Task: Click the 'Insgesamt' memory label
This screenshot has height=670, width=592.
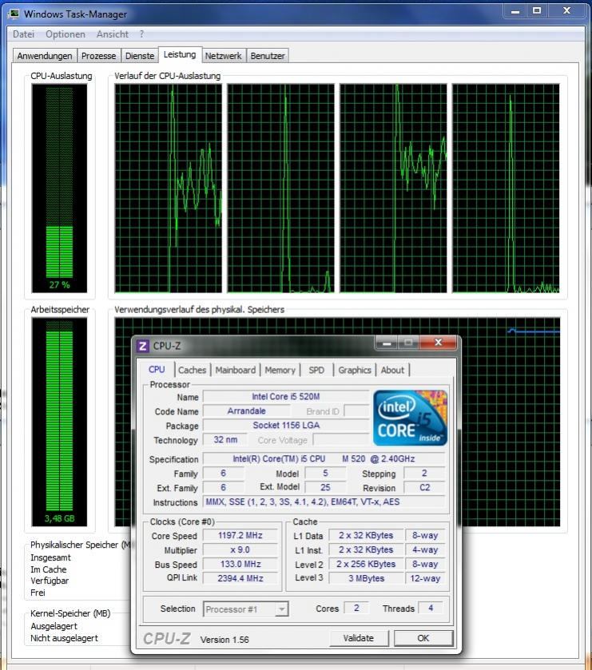Action: coord(50,557)
